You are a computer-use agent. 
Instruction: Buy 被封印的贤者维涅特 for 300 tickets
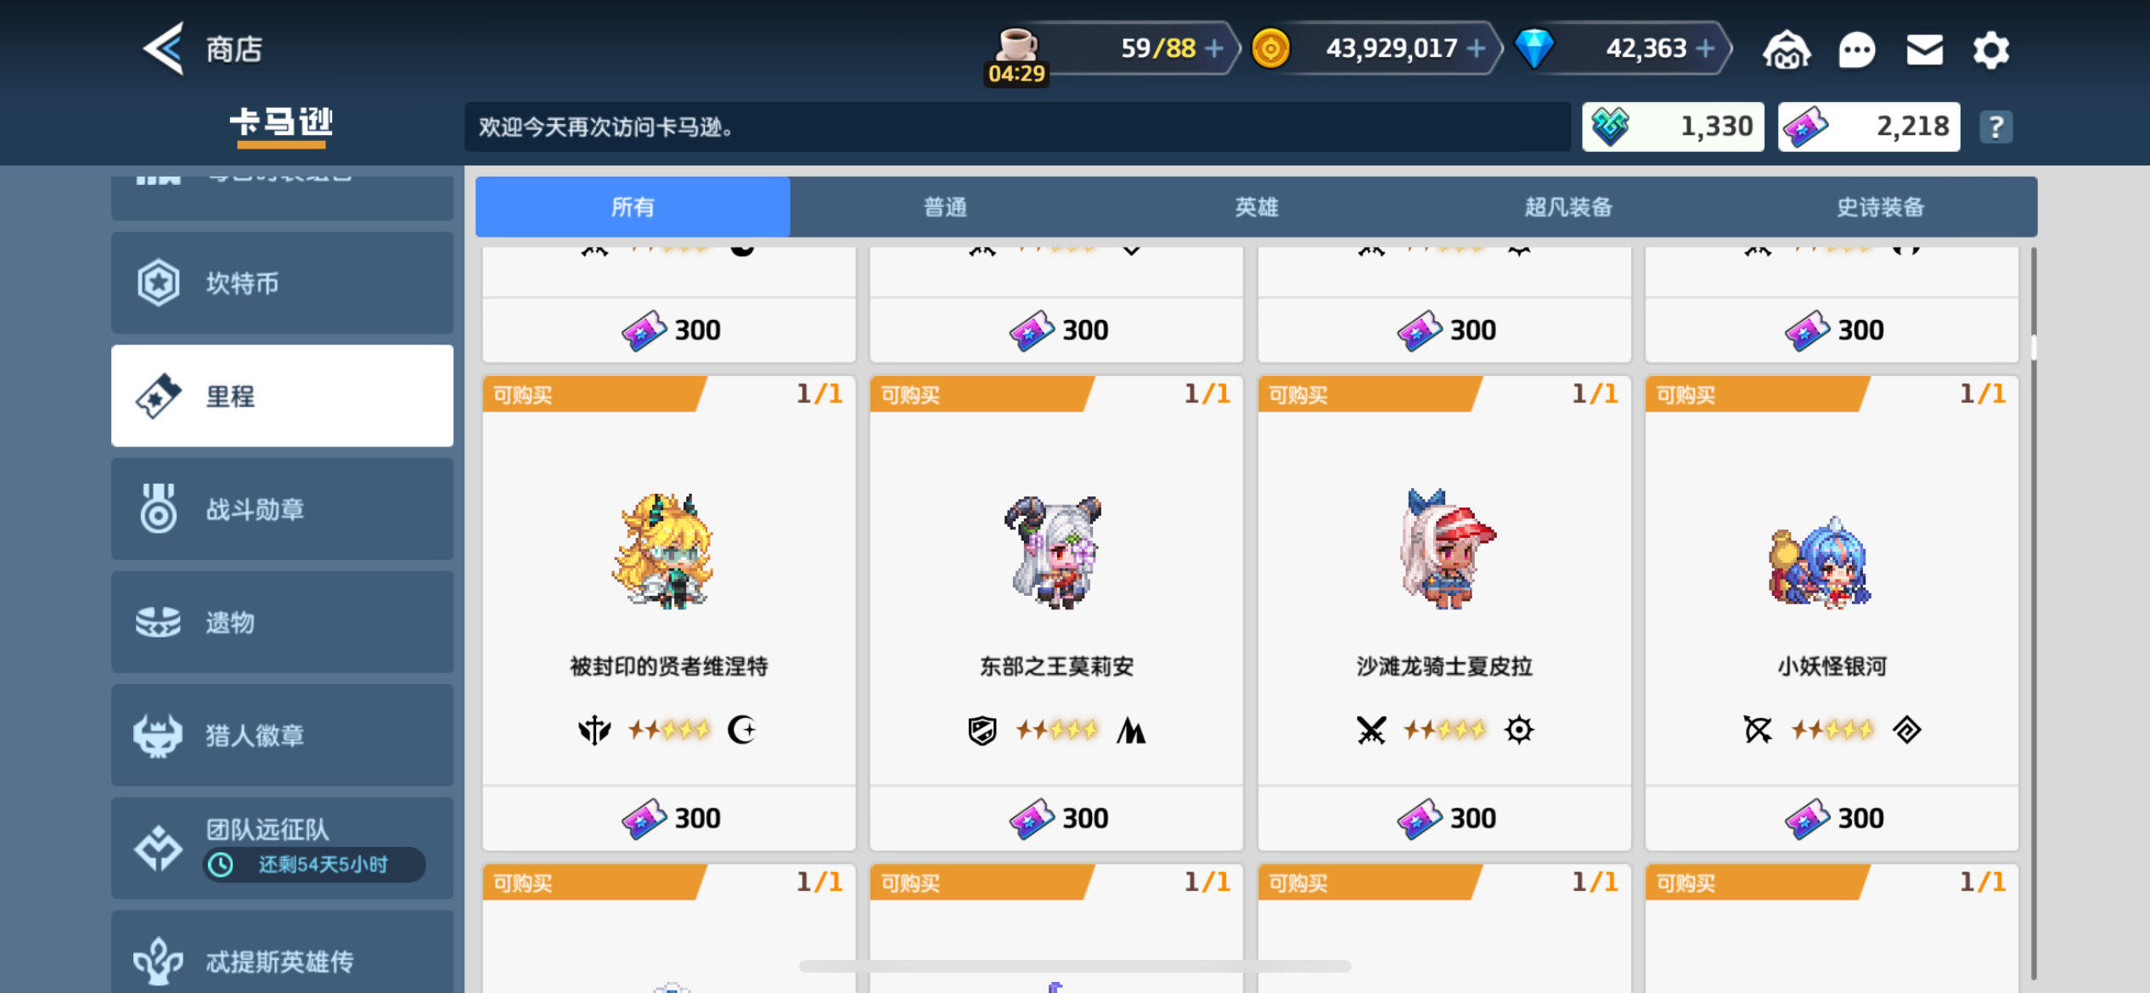coord(669,818)
